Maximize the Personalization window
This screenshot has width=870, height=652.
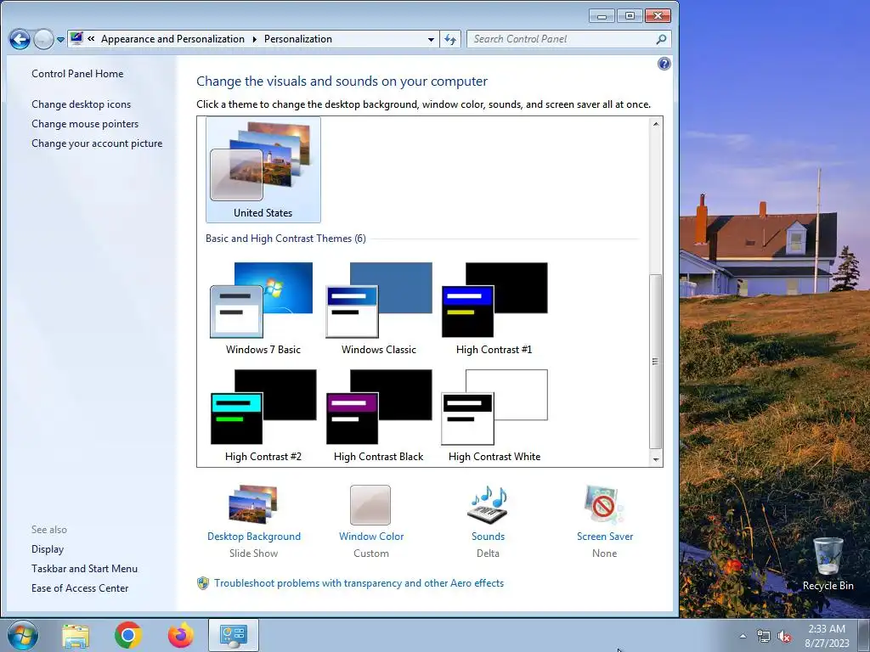click(630, 15)
